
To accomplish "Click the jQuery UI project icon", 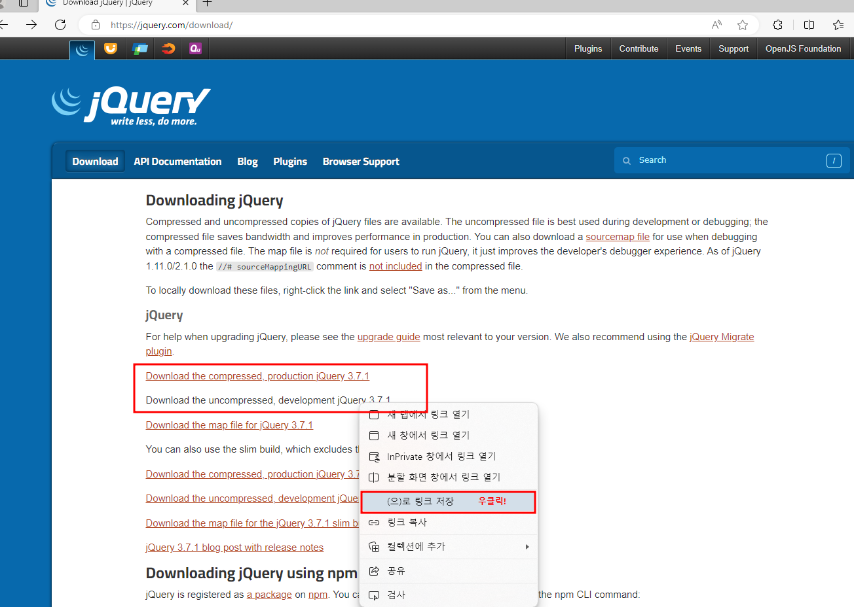I will (x=111, y=48).
